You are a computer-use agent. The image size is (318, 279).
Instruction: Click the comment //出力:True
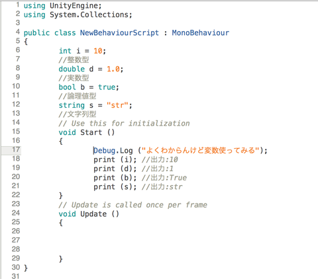click(164, 178)
